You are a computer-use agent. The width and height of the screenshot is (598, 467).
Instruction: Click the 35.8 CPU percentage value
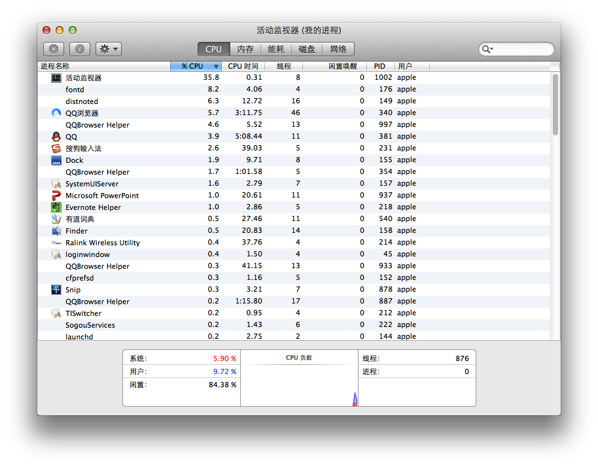[x=211, y=77]
